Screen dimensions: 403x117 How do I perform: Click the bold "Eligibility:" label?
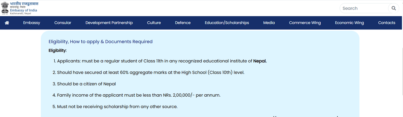tap(57, 51)
